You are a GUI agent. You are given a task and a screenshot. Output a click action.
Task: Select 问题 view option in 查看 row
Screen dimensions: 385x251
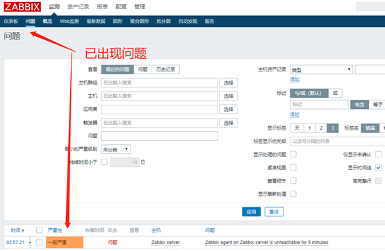coord(142,69)
